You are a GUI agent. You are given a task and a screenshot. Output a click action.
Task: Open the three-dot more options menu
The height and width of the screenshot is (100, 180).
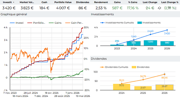tap(176, 8)
